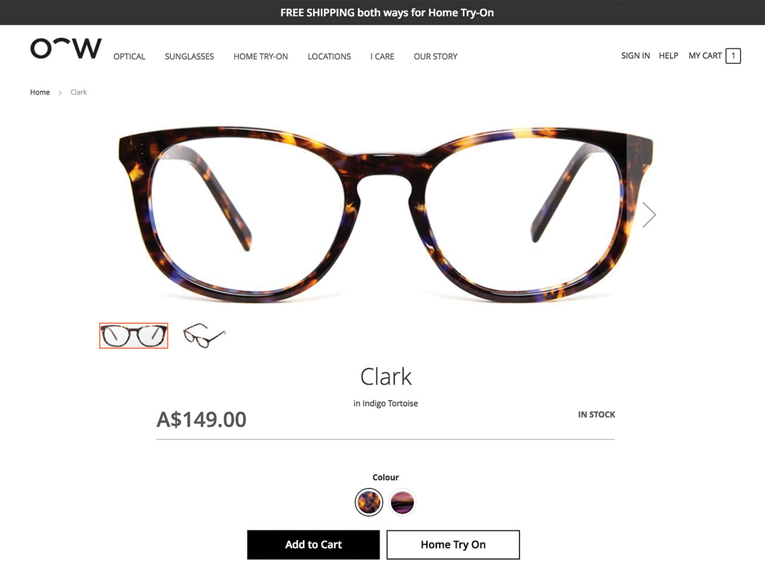Add Clark glasses to cart
This screenshot has height=562, width=765.
point(313,545)
